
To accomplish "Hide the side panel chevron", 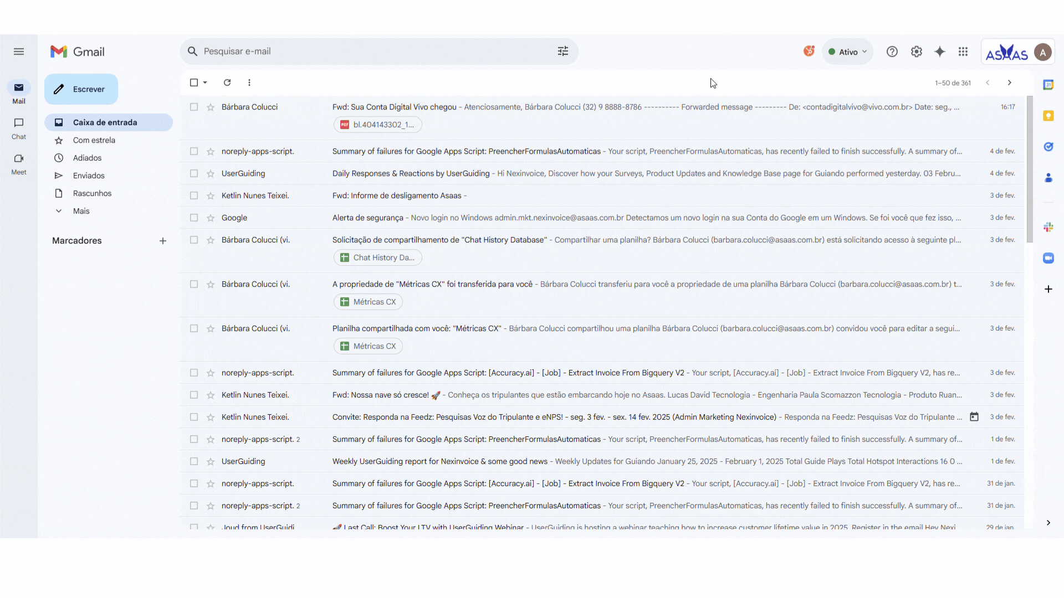I will pyautogui.click(x=1048, y=523).
